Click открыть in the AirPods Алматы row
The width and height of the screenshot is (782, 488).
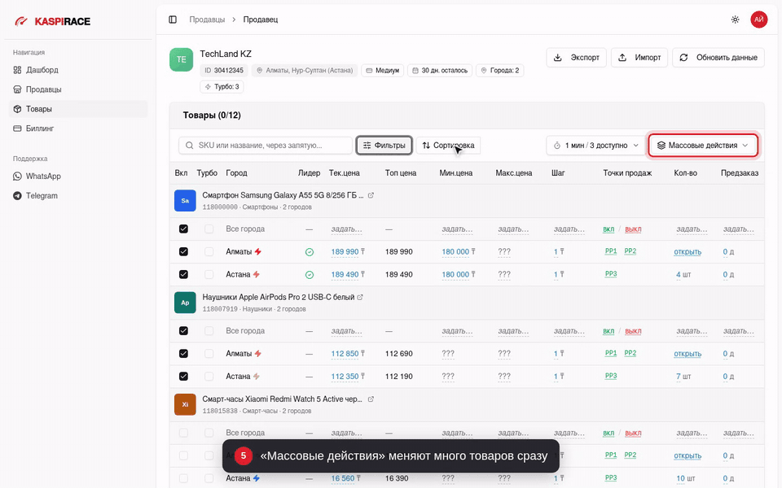coord(688,354)
